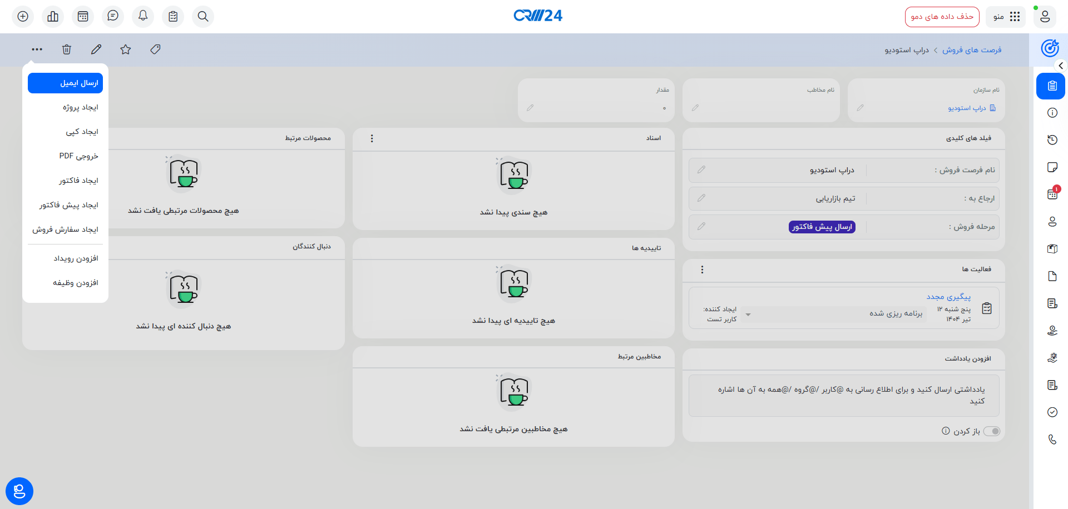Mark record as favorite with the star icon
1068x509 pixels.
pyautogui.click(x=125, y=49)
